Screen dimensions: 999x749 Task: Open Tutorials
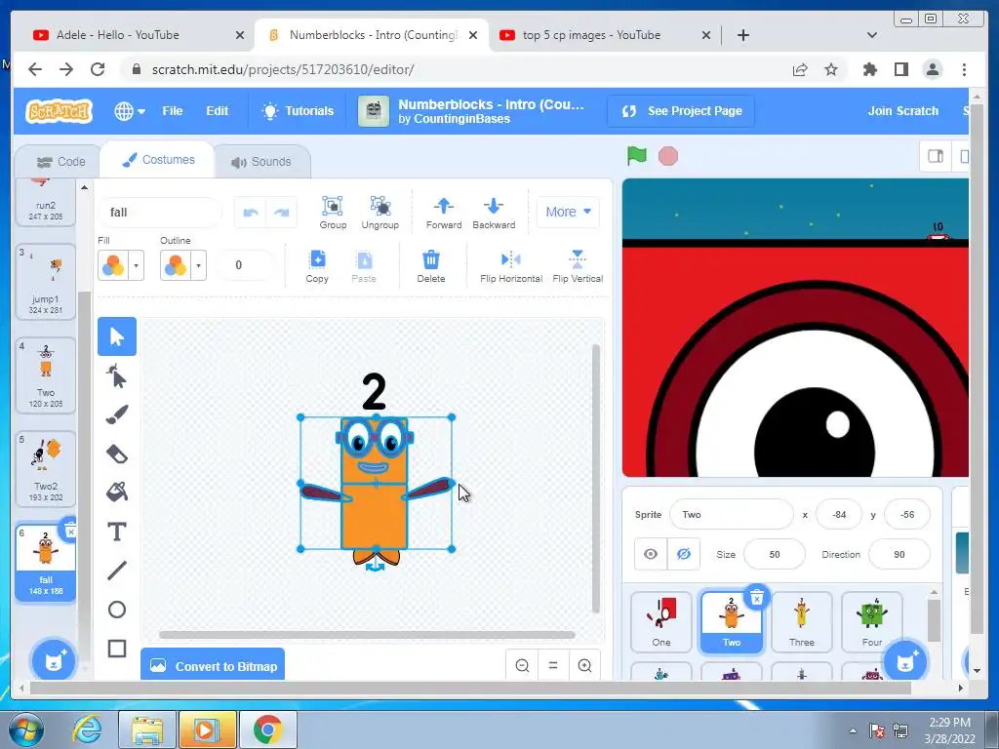[x=299, y=111]
